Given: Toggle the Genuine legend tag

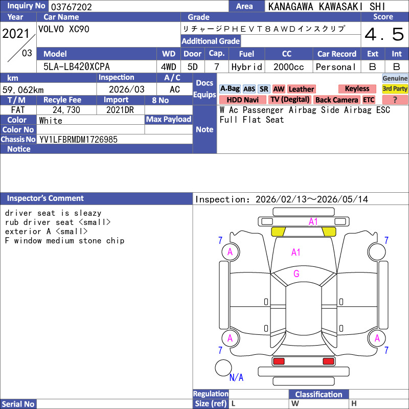Looking at the screenshot, I should tap(395, 78).
